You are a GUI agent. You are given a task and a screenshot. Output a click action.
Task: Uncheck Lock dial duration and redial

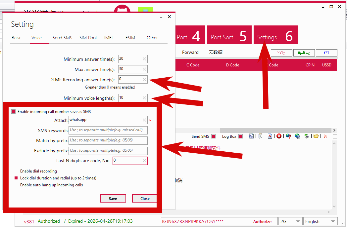click(x=16, y=178)
